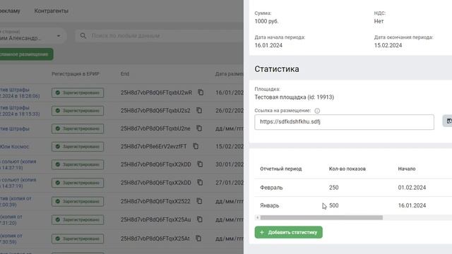
Task: Copy Erid 25H8d7vbP8dQ6FTqxbU2ne with copy icon
Action: tap(199, 128)
